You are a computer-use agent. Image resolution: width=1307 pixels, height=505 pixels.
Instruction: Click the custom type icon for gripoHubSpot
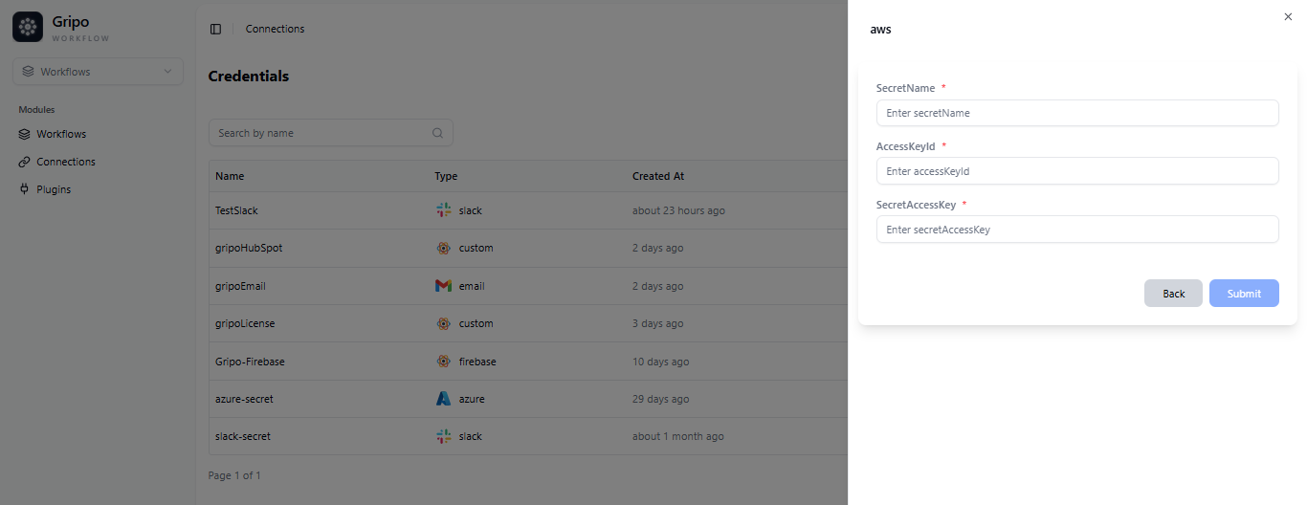click(443, 248)
